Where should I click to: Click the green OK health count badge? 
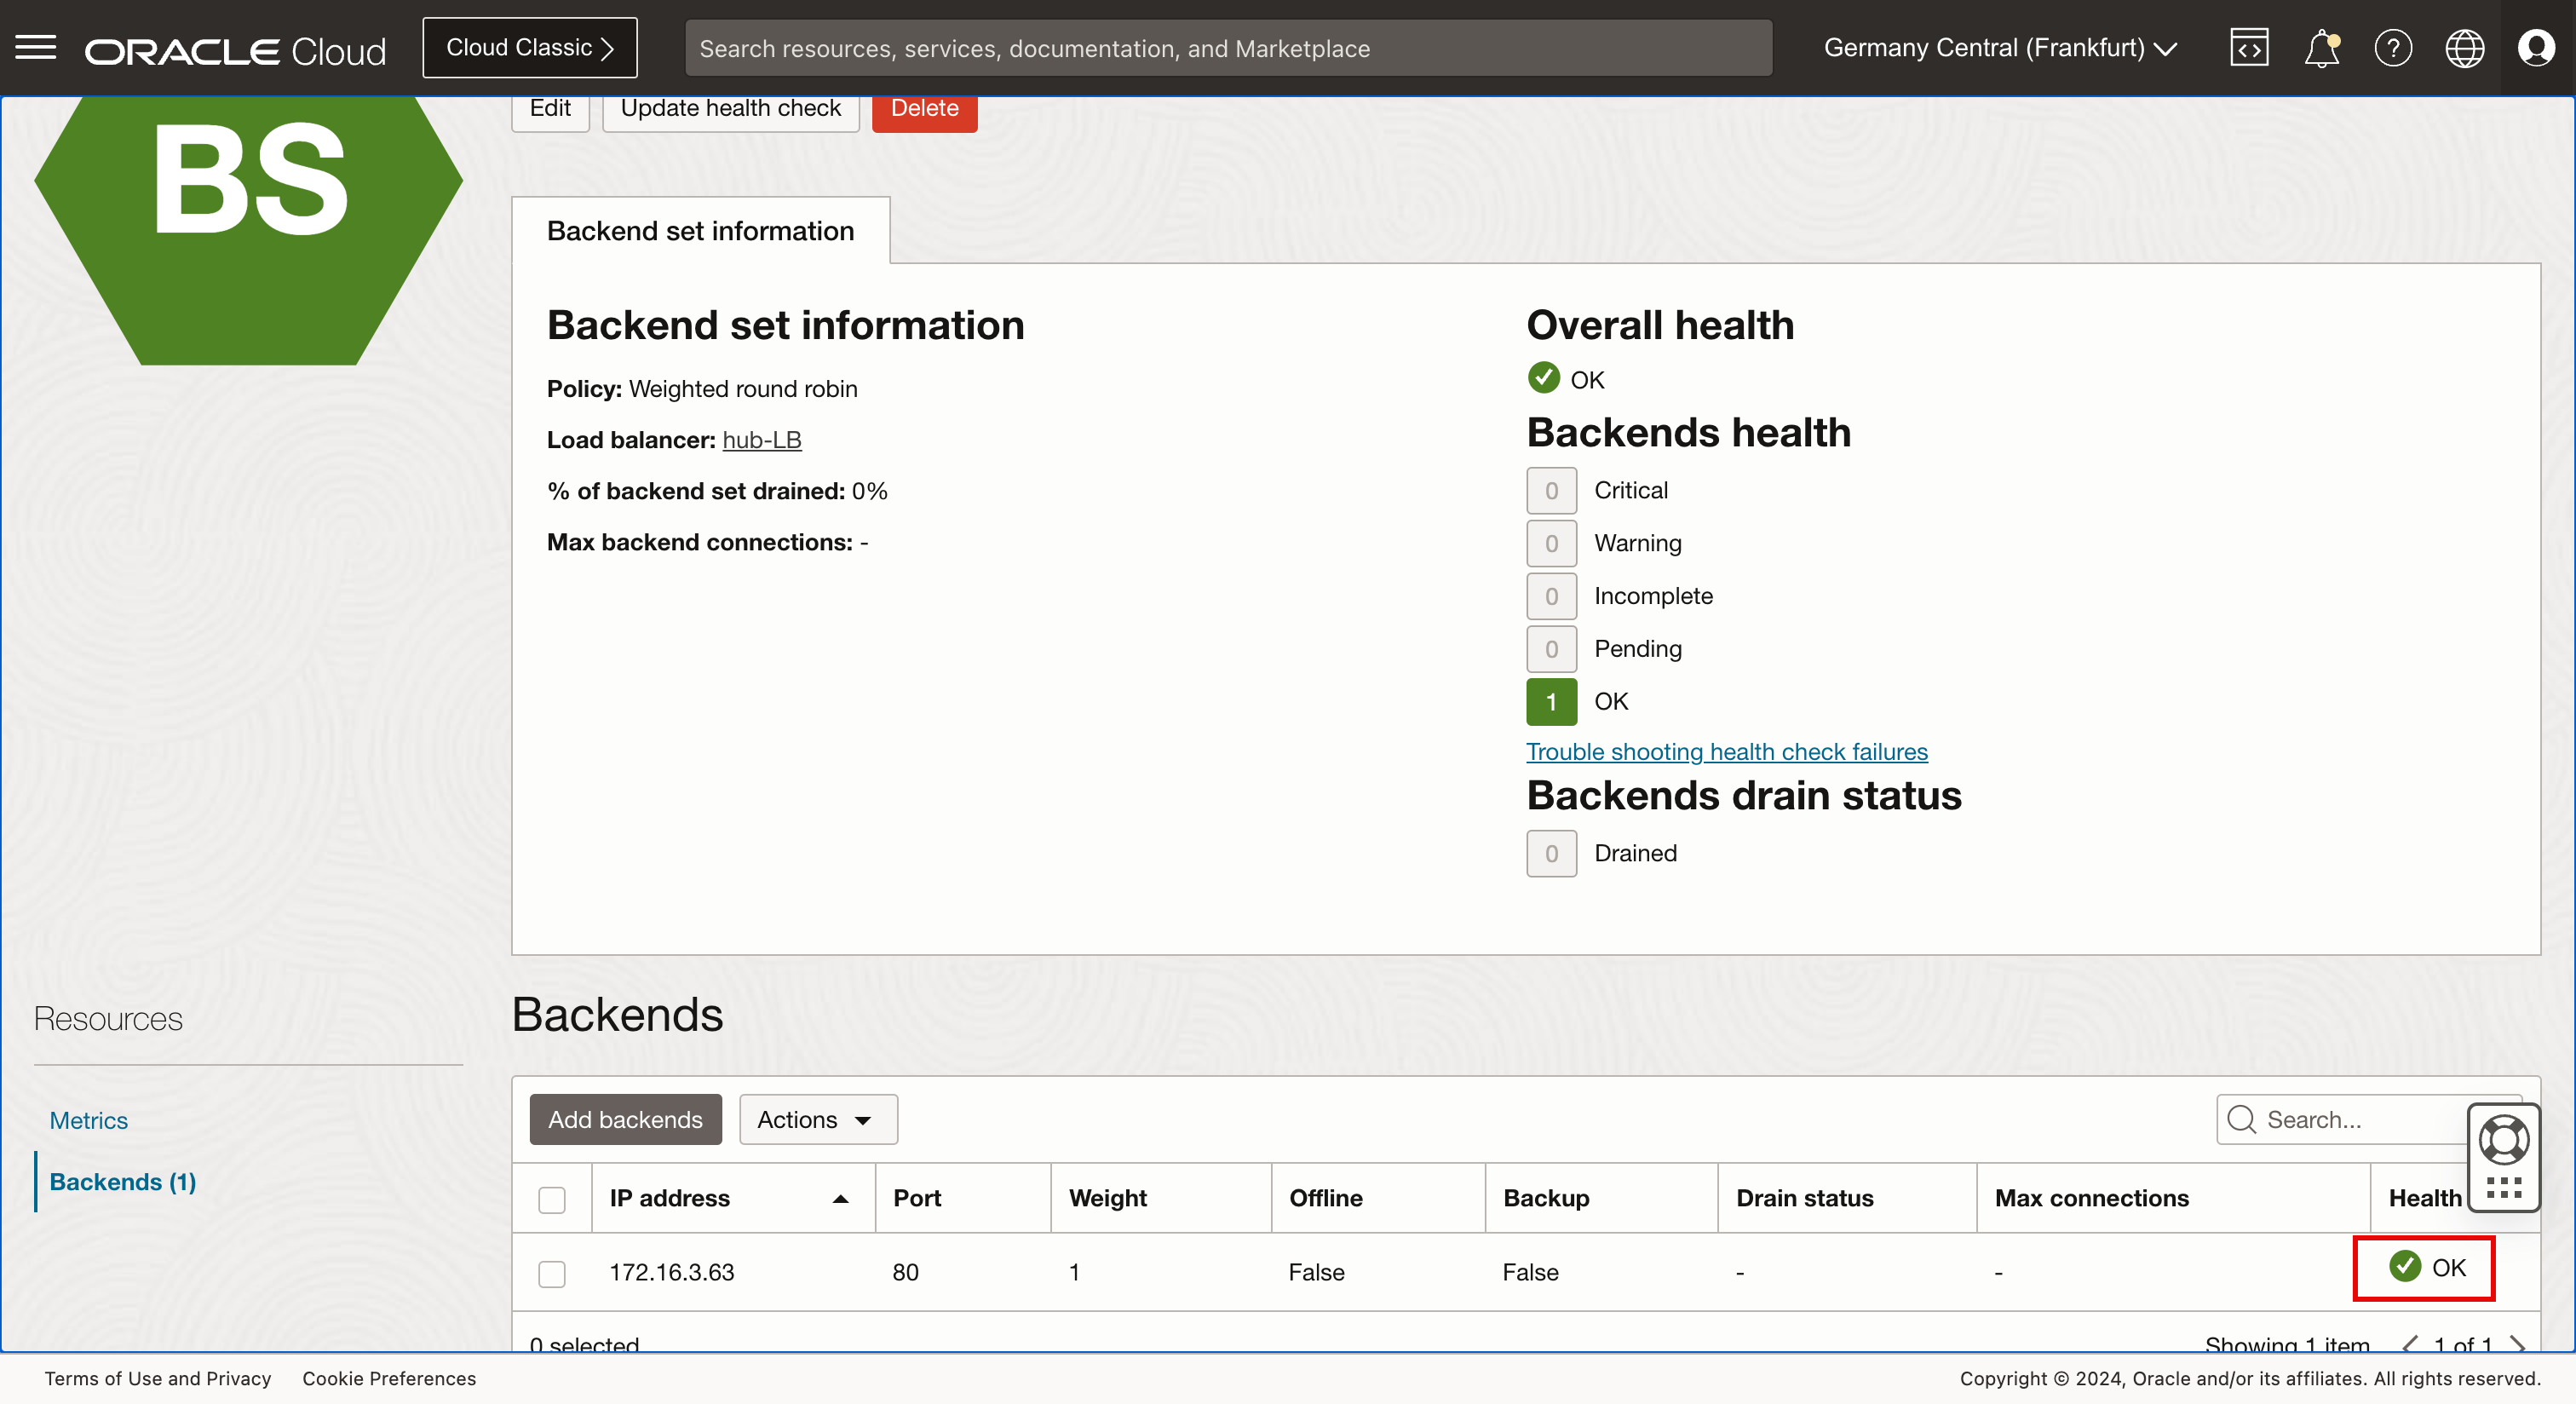coord(1551,702)
